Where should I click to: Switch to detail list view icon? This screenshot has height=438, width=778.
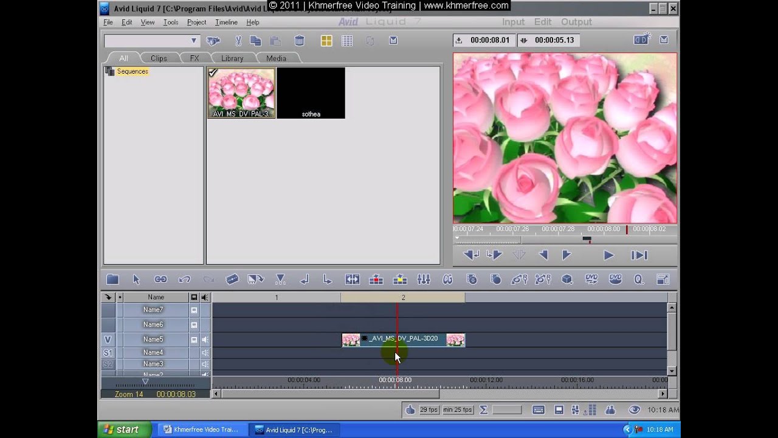[x=347, y=41]
